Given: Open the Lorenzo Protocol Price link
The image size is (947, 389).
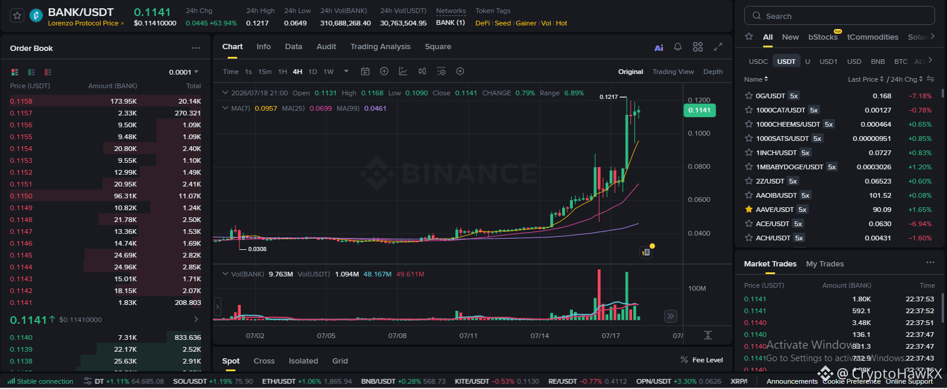Looking at the screenshot, I should [x=85, y=23].
